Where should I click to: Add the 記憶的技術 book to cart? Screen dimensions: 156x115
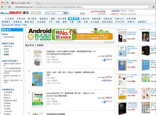109,60
